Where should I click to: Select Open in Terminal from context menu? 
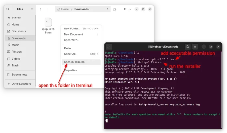75,62
